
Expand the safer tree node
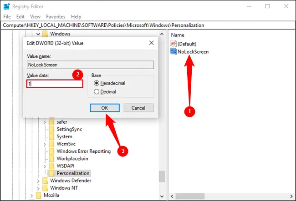click(45, 122)
